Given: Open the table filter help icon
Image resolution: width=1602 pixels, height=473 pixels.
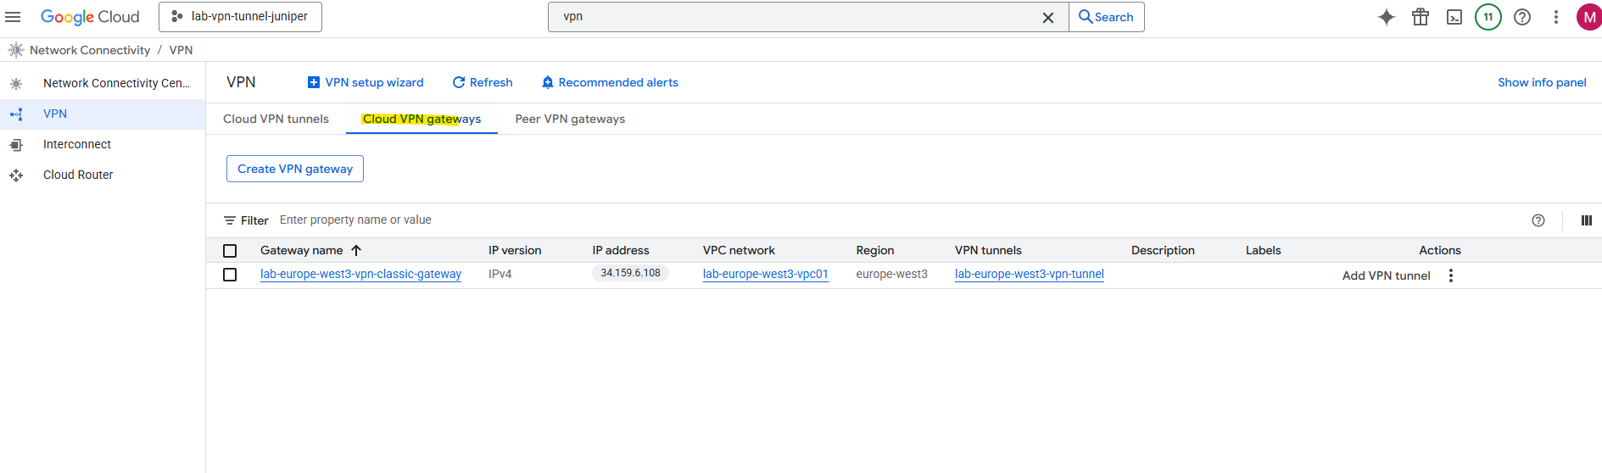Looking at the screenshot, I should tap(1538, 220).
